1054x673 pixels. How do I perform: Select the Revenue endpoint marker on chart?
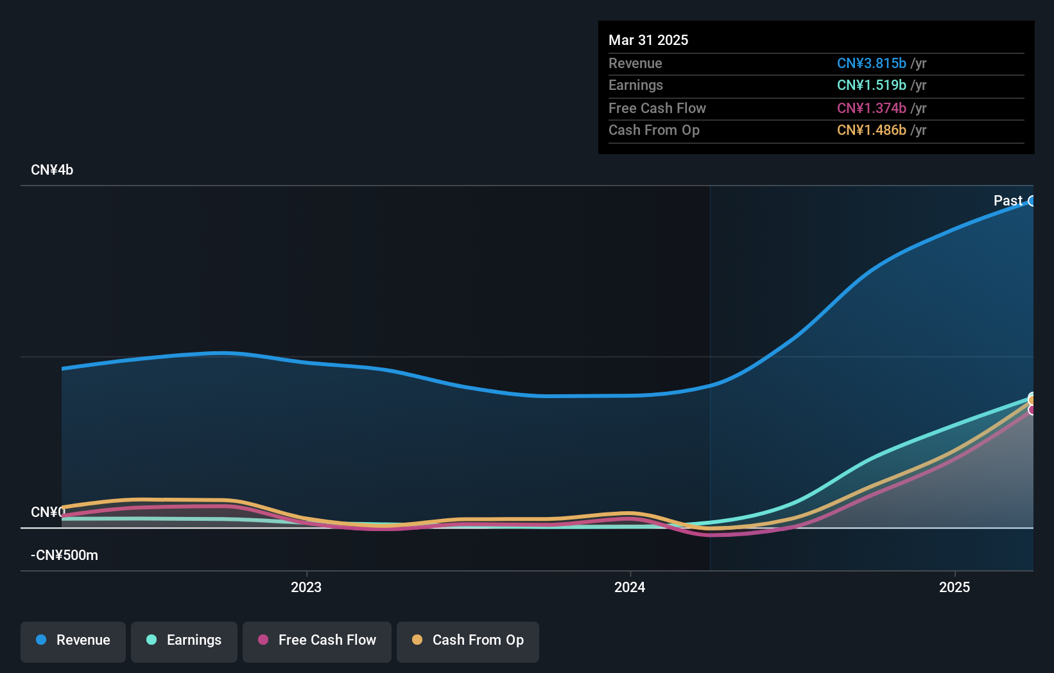tap(1032, 201)
